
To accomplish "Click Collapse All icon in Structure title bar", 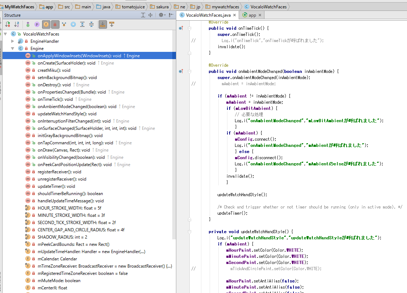I will [151, 15].
